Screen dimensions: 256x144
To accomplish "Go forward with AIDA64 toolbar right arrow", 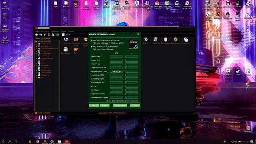I will pos(41,35).
